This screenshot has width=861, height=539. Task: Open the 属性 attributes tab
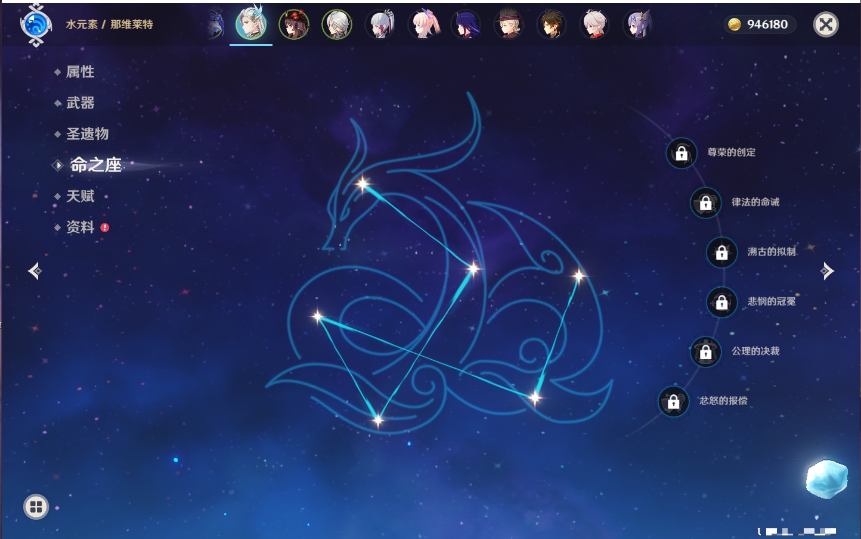coord(80,72)
